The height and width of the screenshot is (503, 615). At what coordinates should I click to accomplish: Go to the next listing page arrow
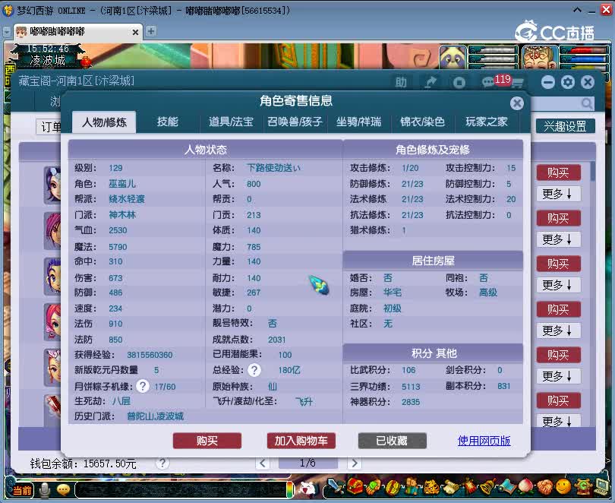(x=355, y=463)
